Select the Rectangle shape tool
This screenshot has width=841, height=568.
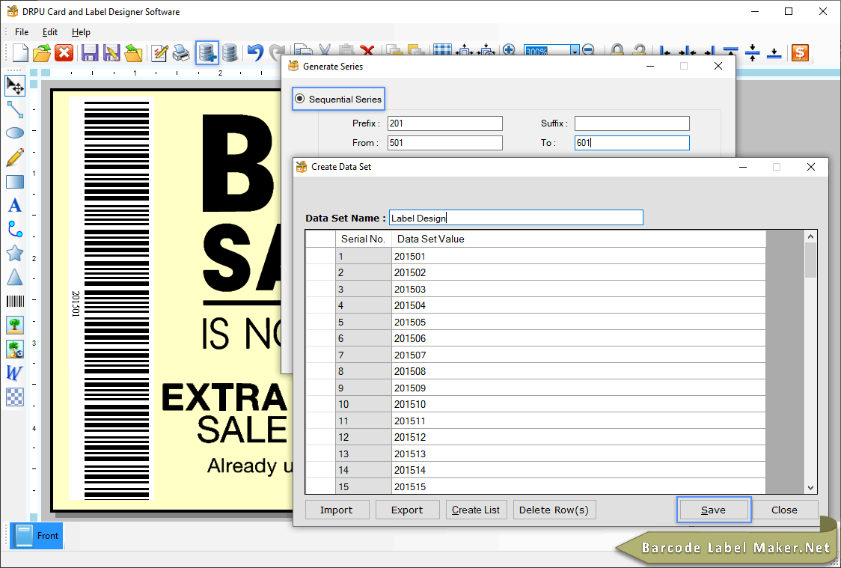coord(14,182)
